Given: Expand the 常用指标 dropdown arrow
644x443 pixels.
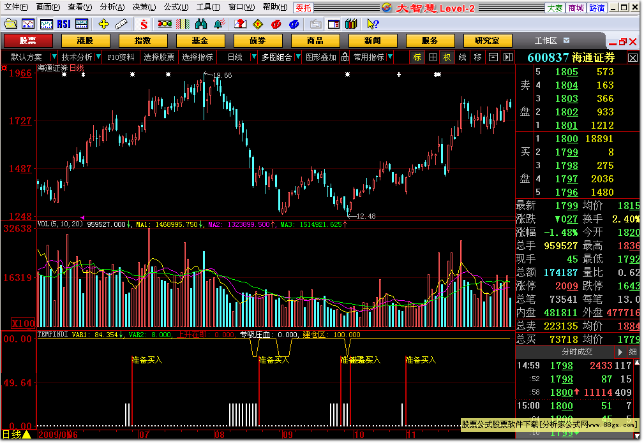Looking at the screenshot, I should pyautogui.click(x=390, y=57).
